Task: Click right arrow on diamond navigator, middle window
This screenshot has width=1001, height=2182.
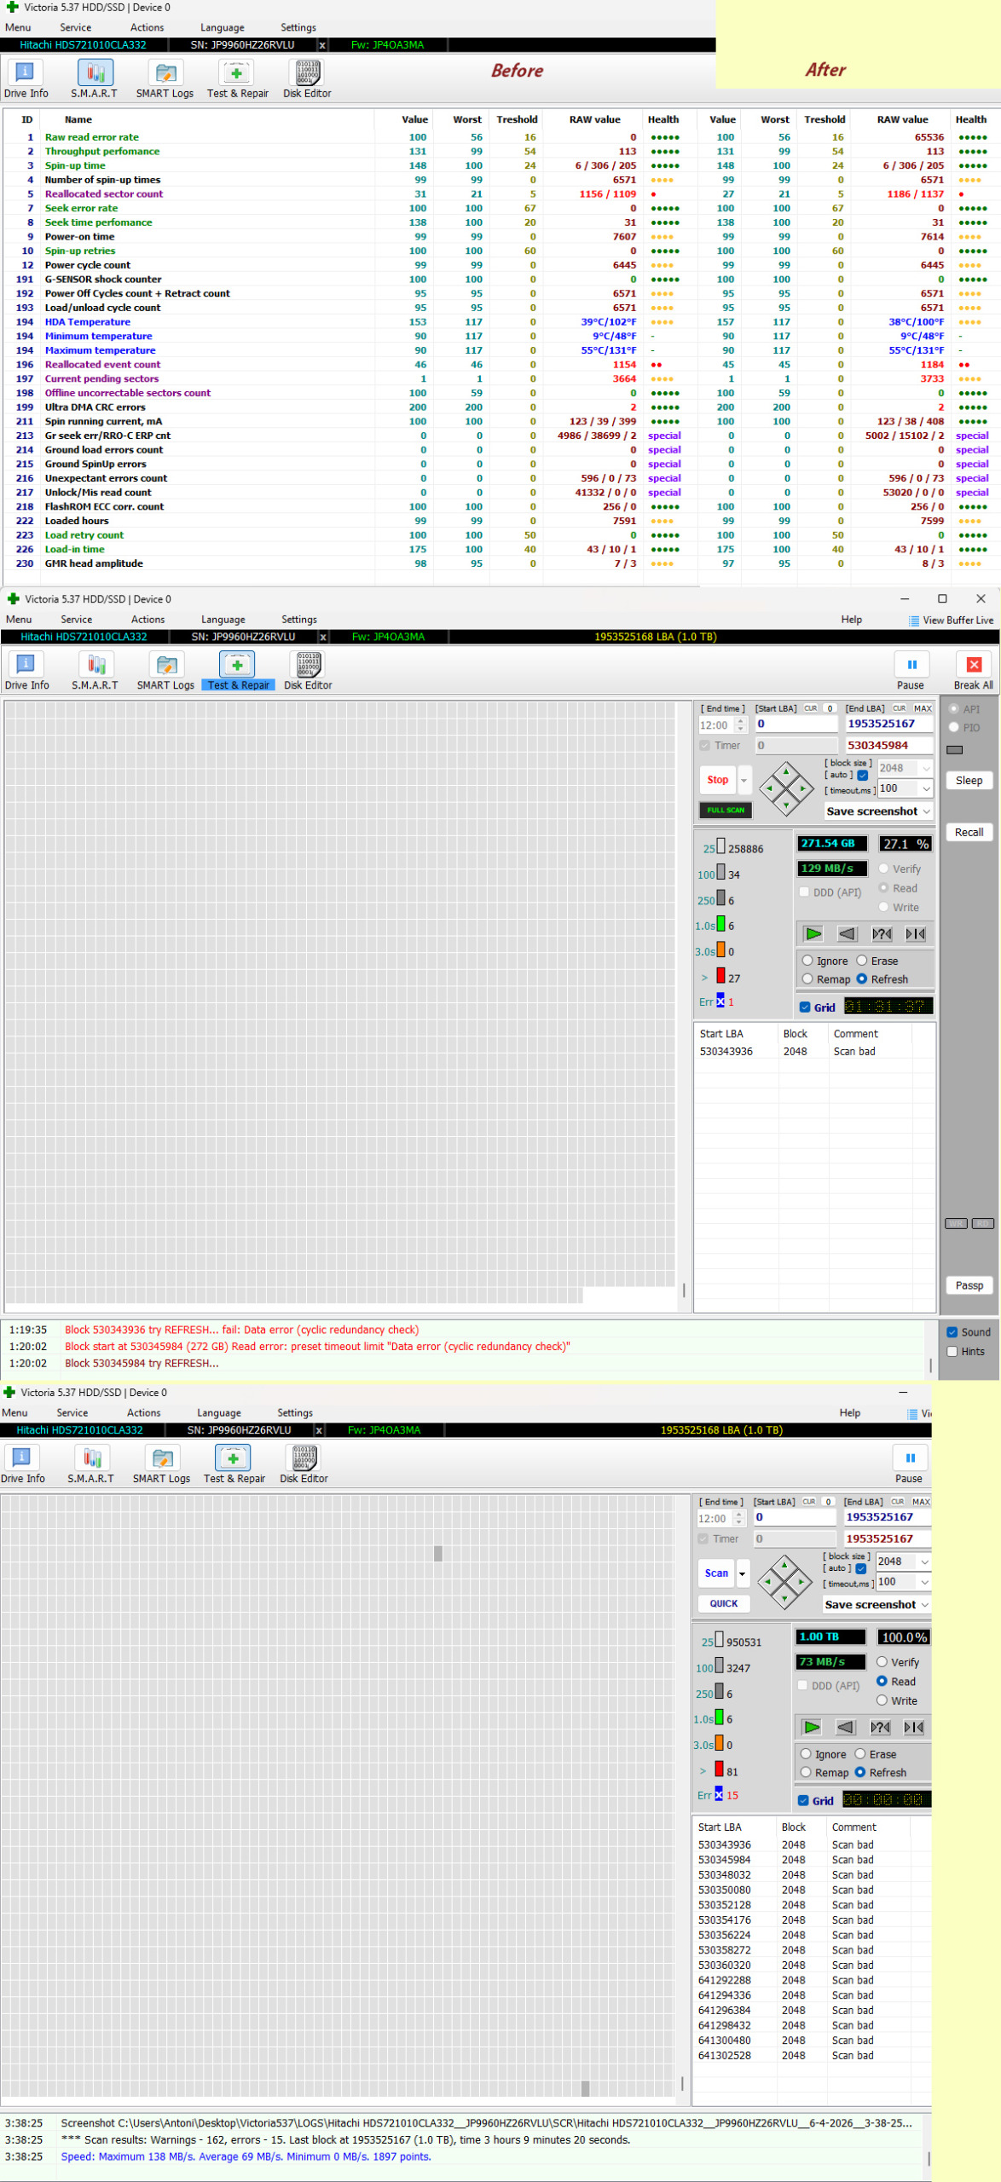Action: (x=801, y=788)
